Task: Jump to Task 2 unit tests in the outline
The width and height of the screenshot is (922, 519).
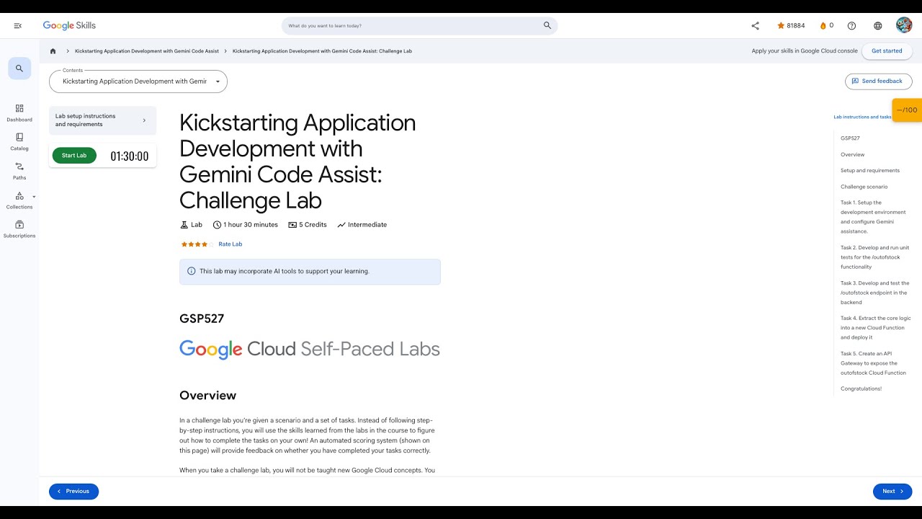Action: [x=874, y=257]
